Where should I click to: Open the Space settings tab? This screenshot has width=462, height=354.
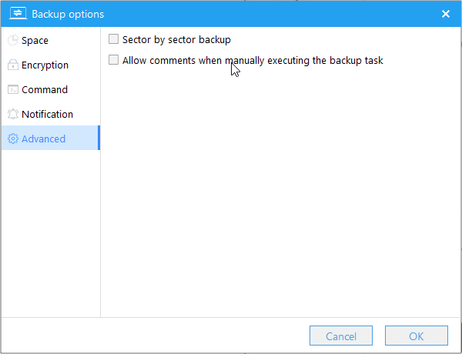[35, 41]
